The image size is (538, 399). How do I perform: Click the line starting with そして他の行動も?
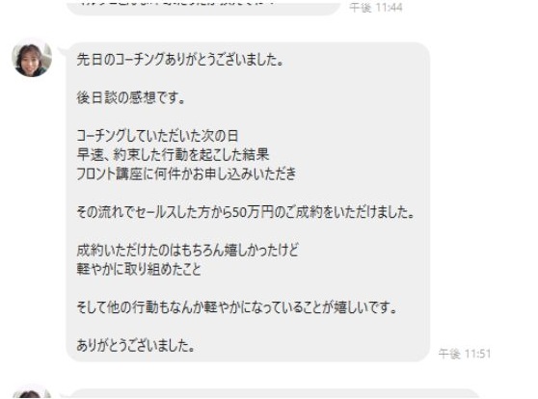237,307
